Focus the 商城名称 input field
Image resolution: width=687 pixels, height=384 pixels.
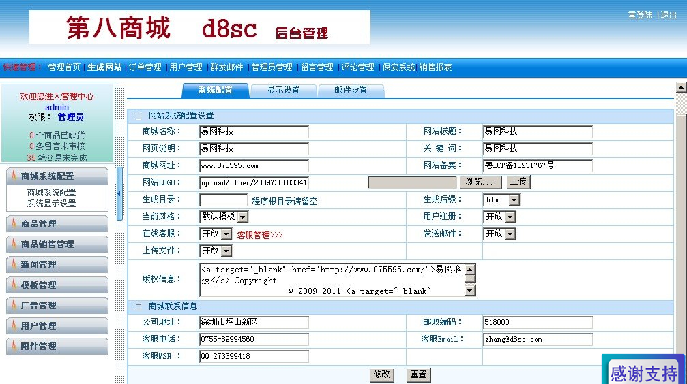pos(254,131)
